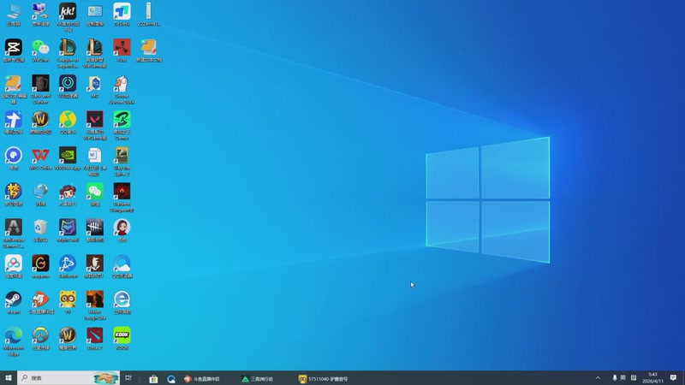Open Microsoft Store from the taskbar
Screen dimensions: 685x385
[153, 378]
